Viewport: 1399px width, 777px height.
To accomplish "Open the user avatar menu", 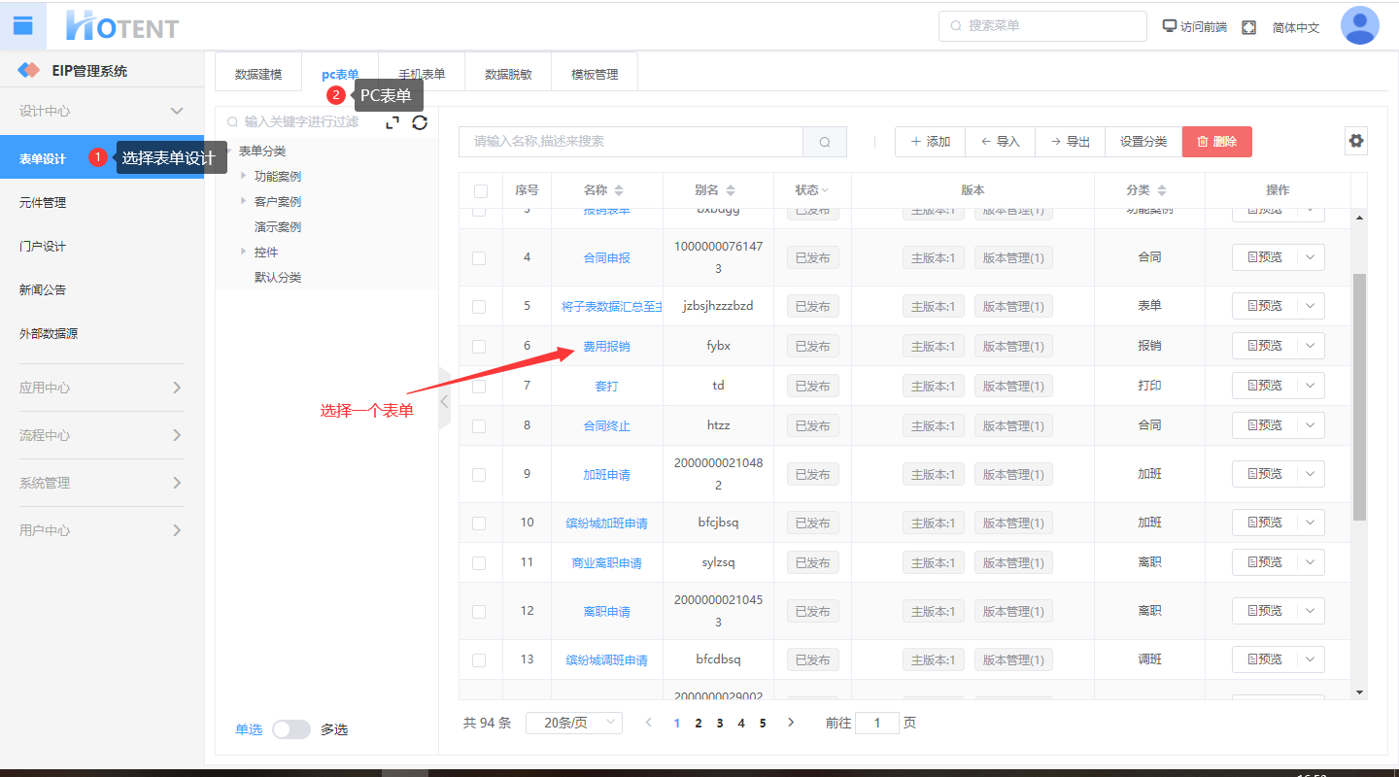I will click(1359, 26).
